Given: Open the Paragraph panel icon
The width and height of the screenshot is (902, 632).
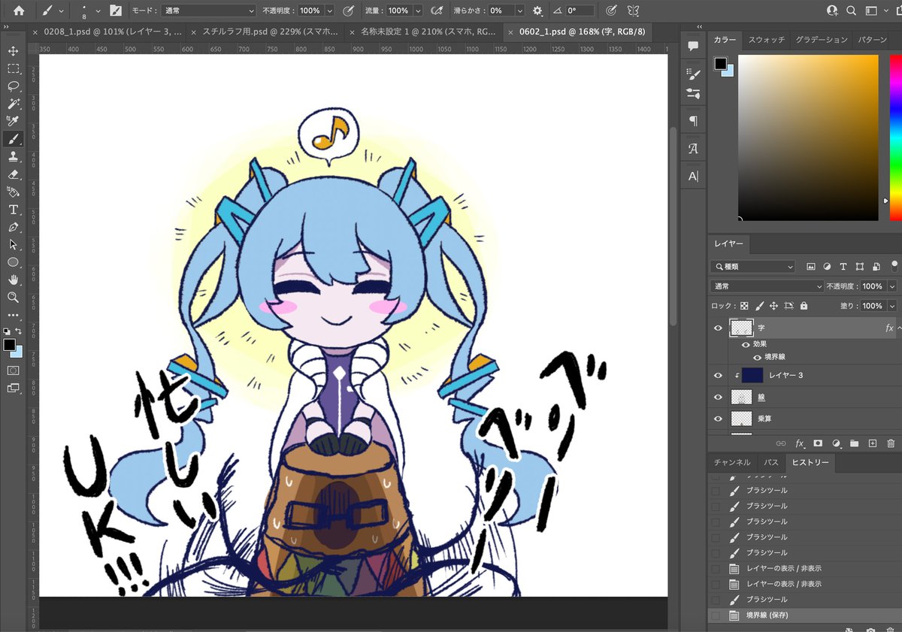Looking at the screenshot, I should (693, 121).
